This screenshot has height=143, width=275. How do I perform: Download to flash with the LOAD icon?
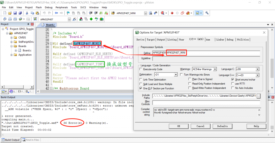35,19
